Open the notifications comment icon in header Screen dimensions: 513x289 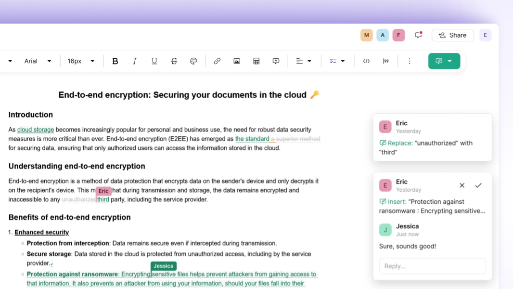pos(418,35)
